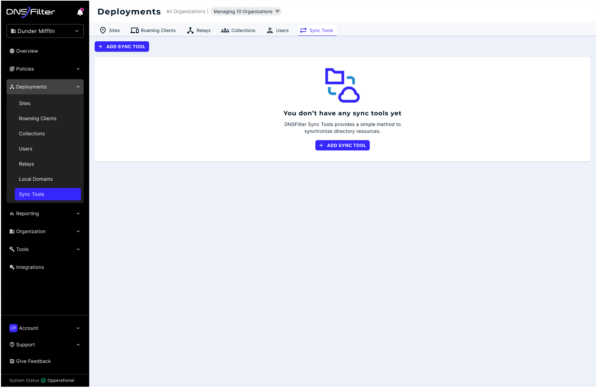Click the Policies sidebar icon
The width and height of the screenshot is (597, 388).
click(x=12, y=69)
